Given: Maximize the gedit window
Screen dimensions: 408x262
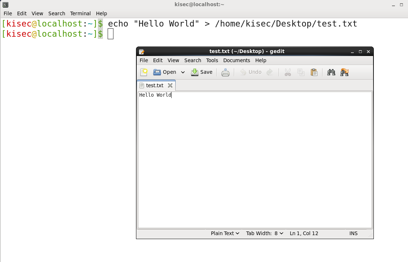Looking at the screenshot, I should tap(360, 52).
